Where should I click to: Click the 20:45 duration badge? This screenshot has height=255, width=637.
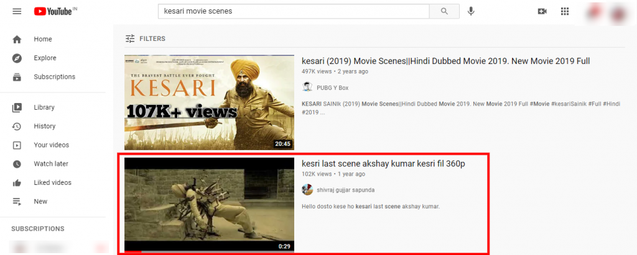pos(283,144)
